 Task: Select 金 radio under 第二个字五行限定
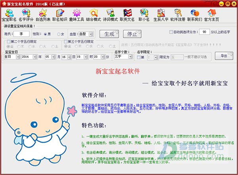(8, 46)
